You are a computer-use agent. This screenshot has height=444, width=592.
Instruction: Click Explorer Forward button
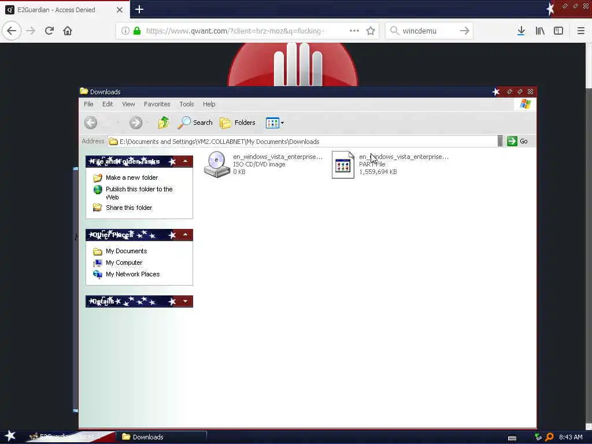click(136, 123)
